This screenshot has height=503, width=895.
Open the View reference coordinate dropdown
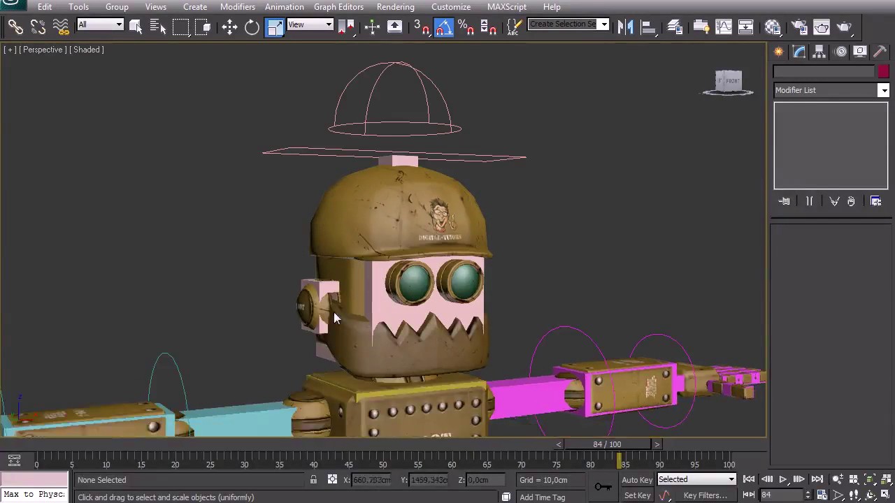[310, 25]
